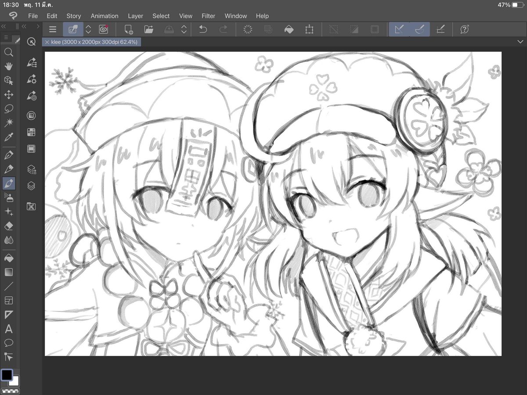Collapse the tool palette double-arrow
Screen dimensions: 527x395
[4, 26]
